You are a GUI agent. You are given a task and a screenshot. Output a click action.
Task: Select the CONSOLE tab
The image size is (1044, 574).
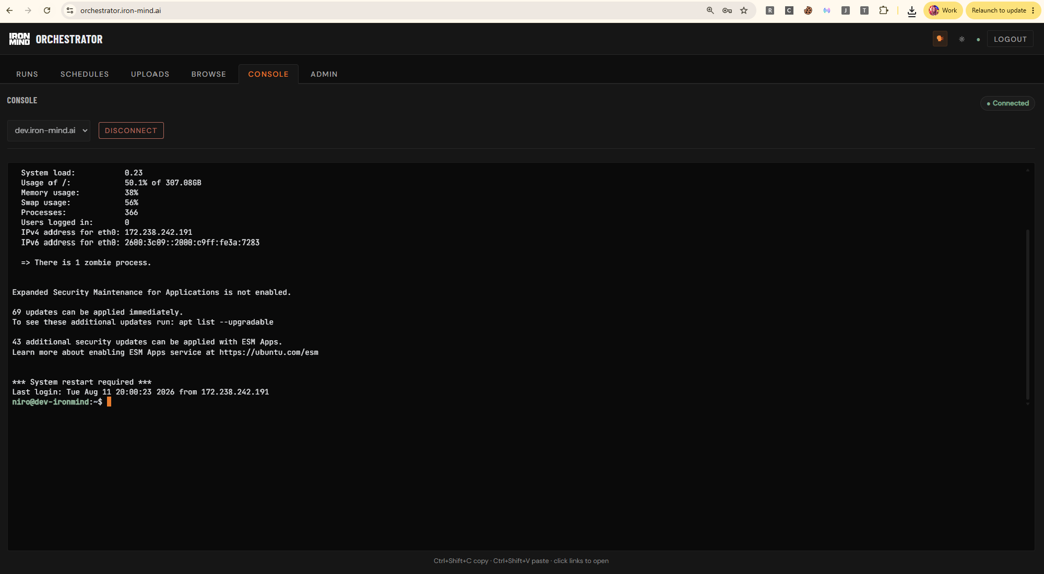(268, 74)
